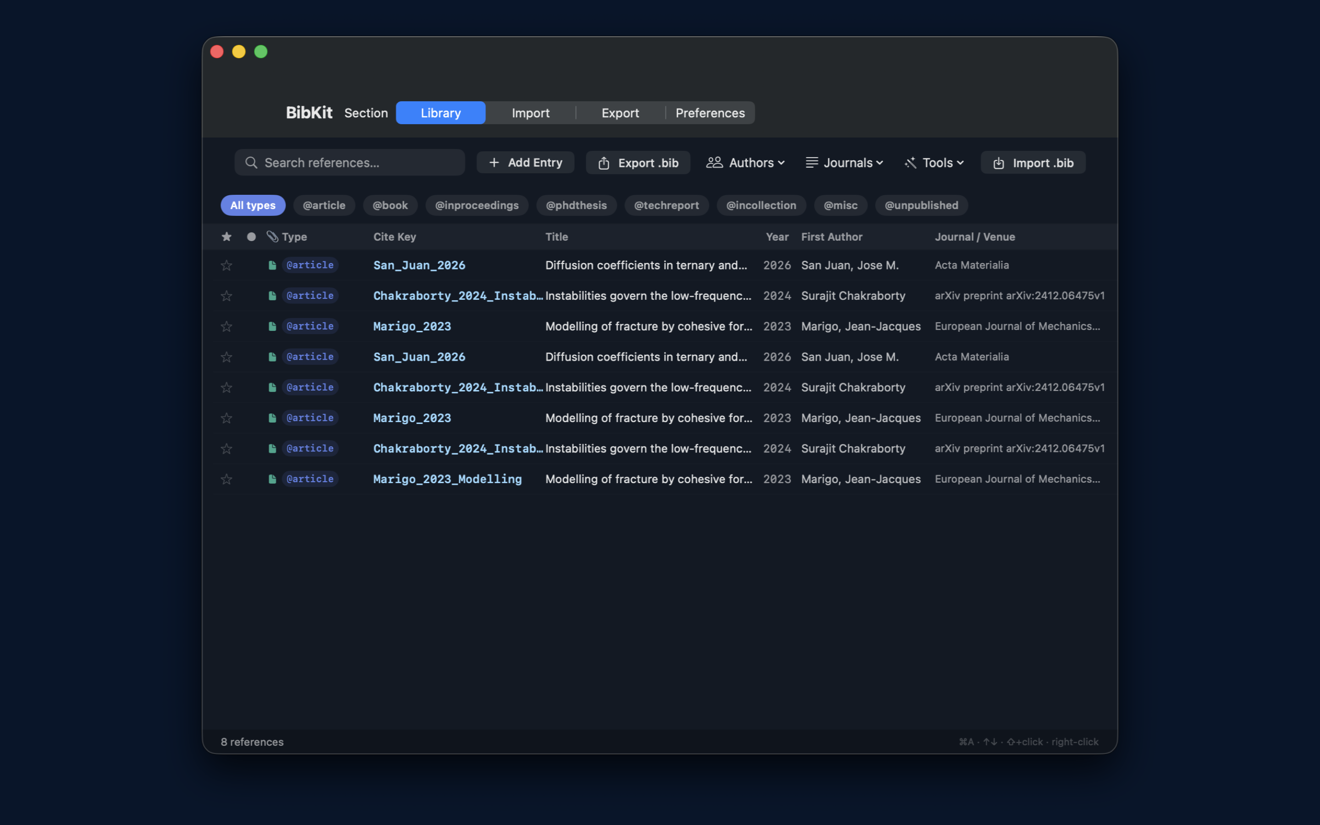This screenshot has width=1320, height=825.
Task: Star the topmost Marigo_2023 reference
Action: (226, 326)
